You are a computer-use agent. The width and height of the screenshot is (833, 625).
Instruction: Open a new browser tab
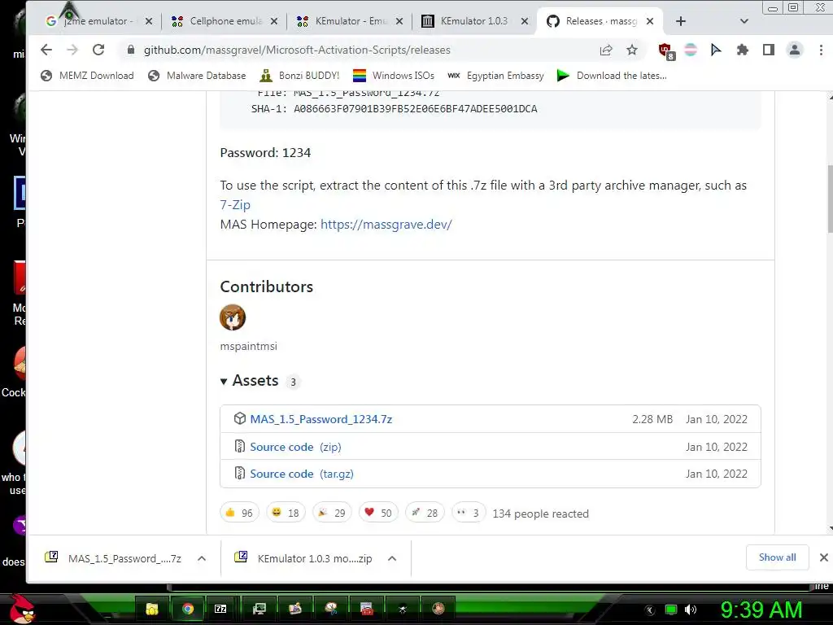click(681, 21)
